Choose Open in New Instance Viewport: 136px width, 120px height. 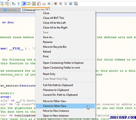[66, 116]
